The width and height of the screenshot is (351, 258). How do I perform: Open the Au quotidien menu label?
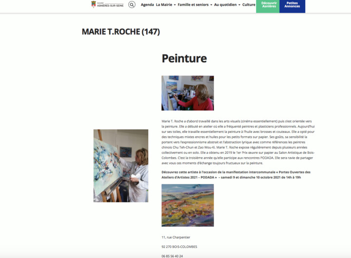tap(225, 4)
